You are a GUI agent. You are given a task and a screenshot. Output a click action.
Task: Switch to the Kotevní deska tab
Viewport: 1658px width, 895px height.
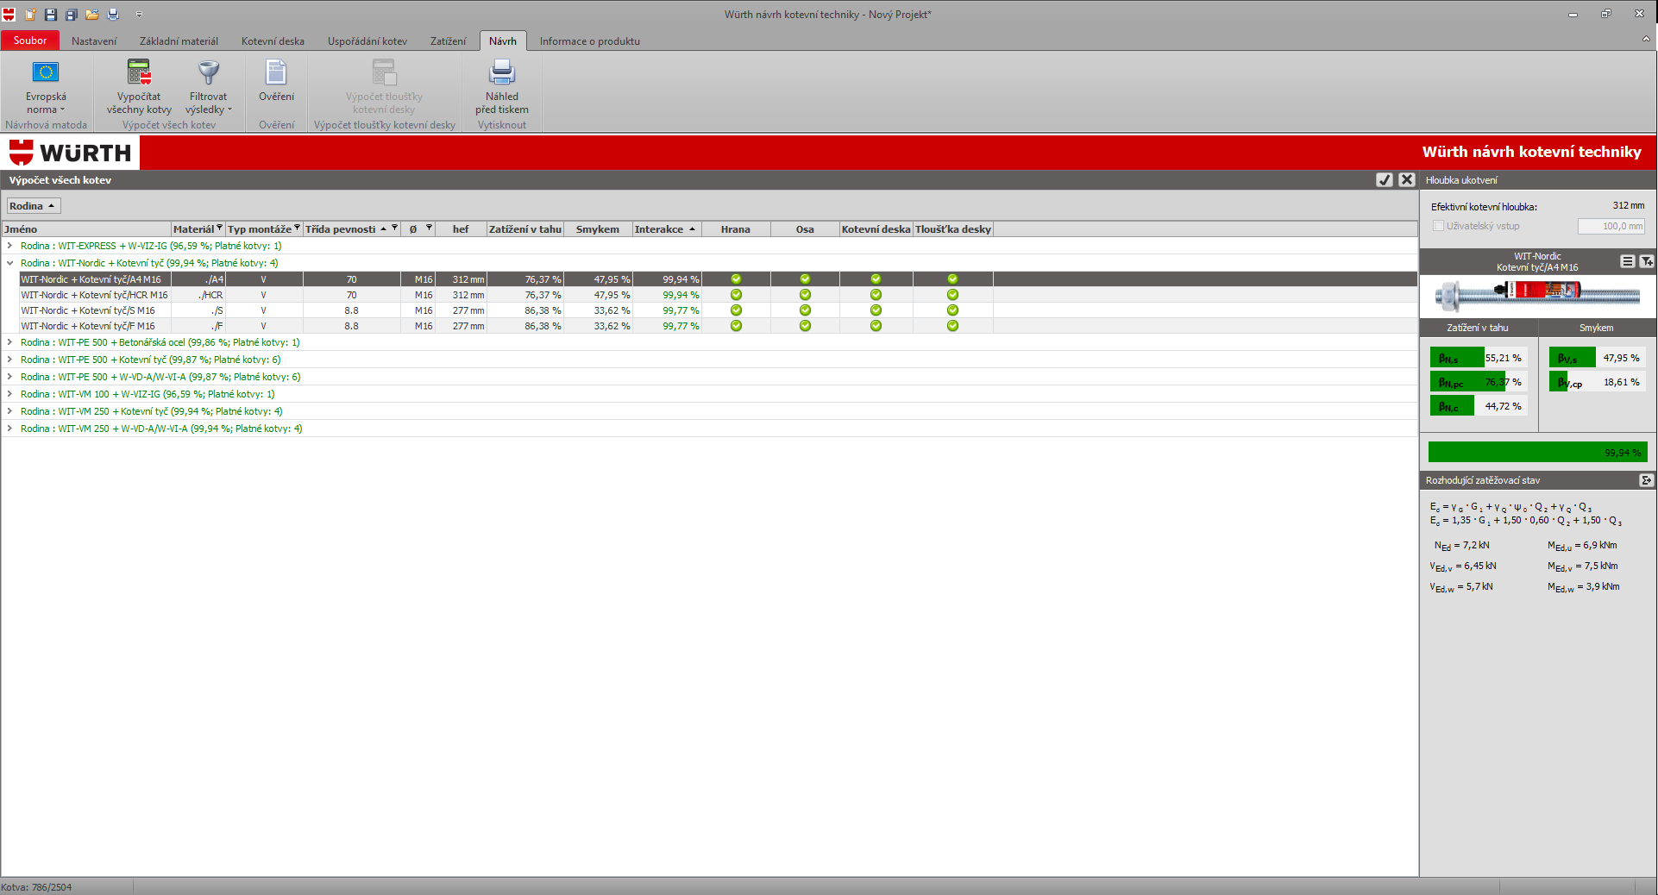(x=273, y=41)
